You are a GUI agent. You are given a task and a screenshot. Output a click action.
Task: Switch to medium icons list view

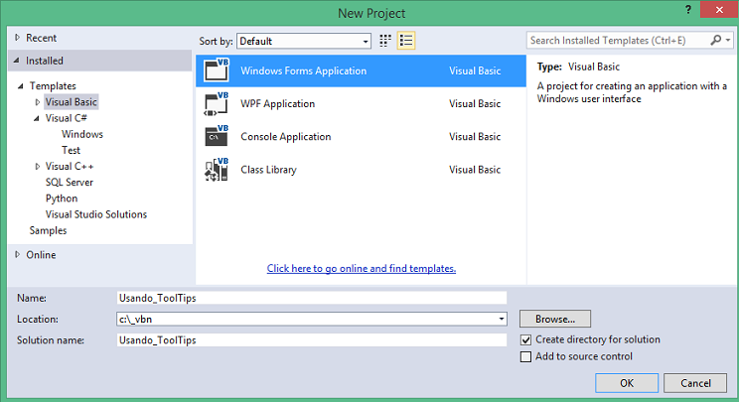[406, 41]
